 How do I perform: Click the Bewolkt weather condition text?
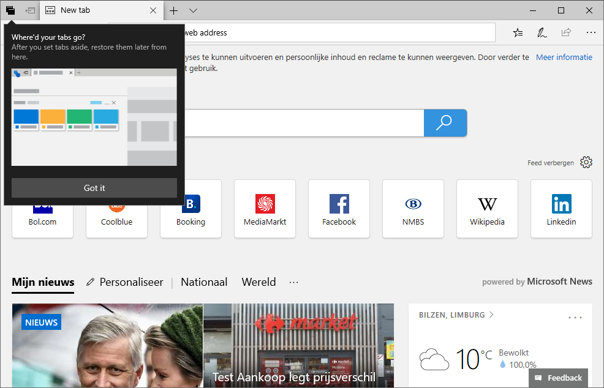pos(513,353)
